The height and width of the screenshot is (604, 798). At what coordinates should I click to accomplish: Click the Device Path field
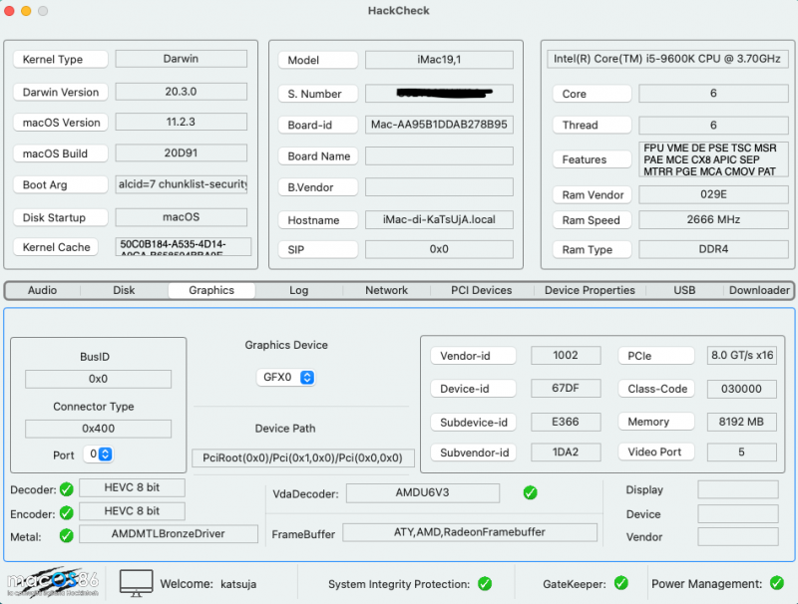303,458
